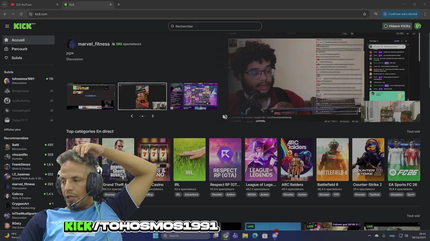Open tohosmos1991 followed channel
The image size is (430, 241).
pos(29,81)
